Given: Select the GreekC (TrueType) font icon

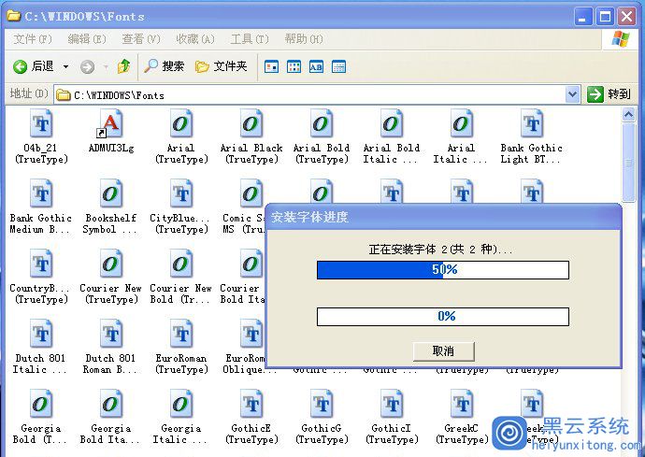Looking at the screenshot, I should click(x=461, y=404).
